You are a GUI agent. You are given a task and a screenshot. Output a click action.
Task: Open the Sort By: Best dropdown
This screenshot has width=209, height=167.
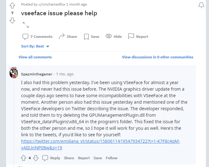(x=35, y=46)
